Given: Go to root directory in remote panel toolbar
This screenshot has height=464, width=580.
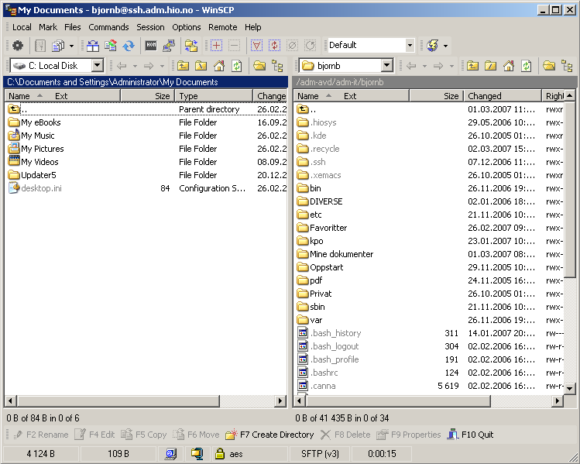Looking at the screenshot, I should 490,66.
